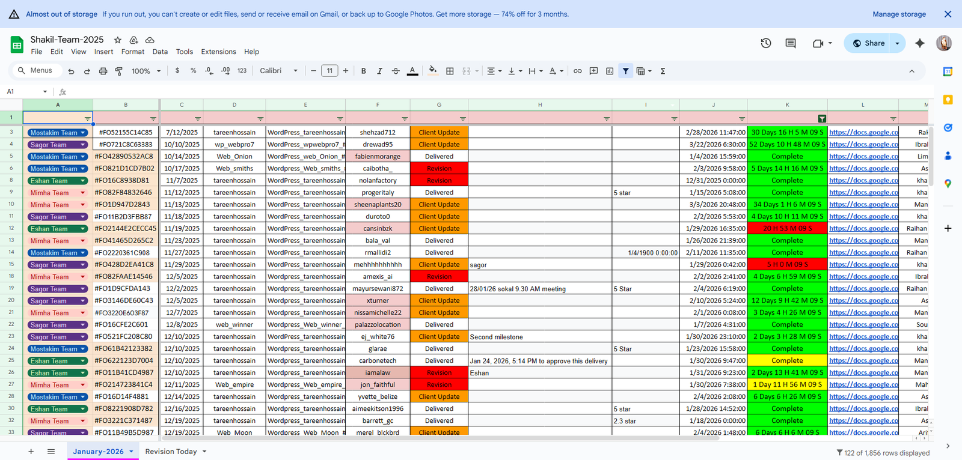The image size is (962, 460).
Task: Click the insert chart icon
Action: tap(610, 71)
